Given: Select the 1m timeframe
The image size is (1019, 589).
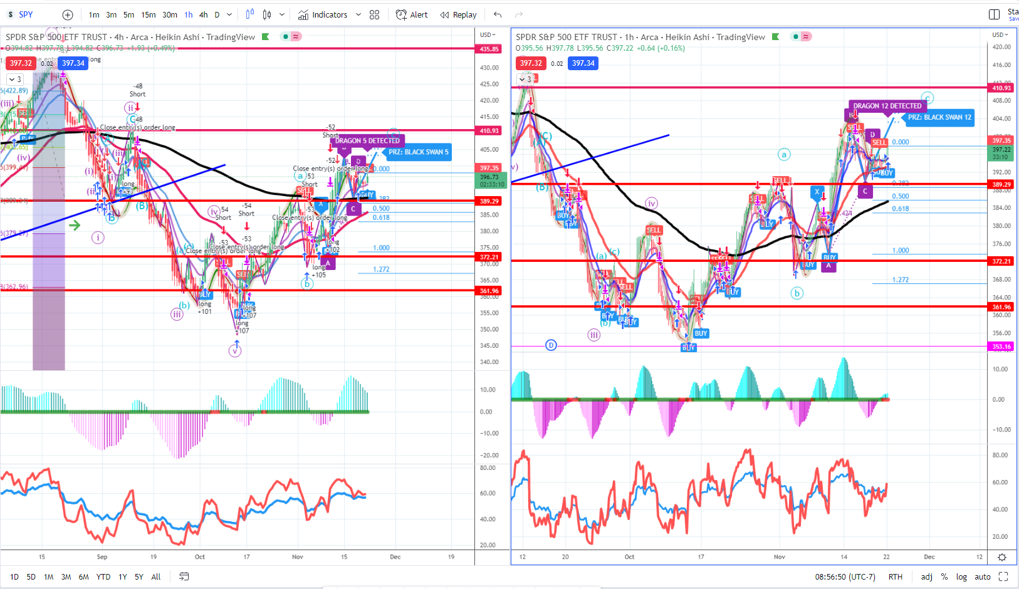Looking at the screenshot, I should 94,14.
